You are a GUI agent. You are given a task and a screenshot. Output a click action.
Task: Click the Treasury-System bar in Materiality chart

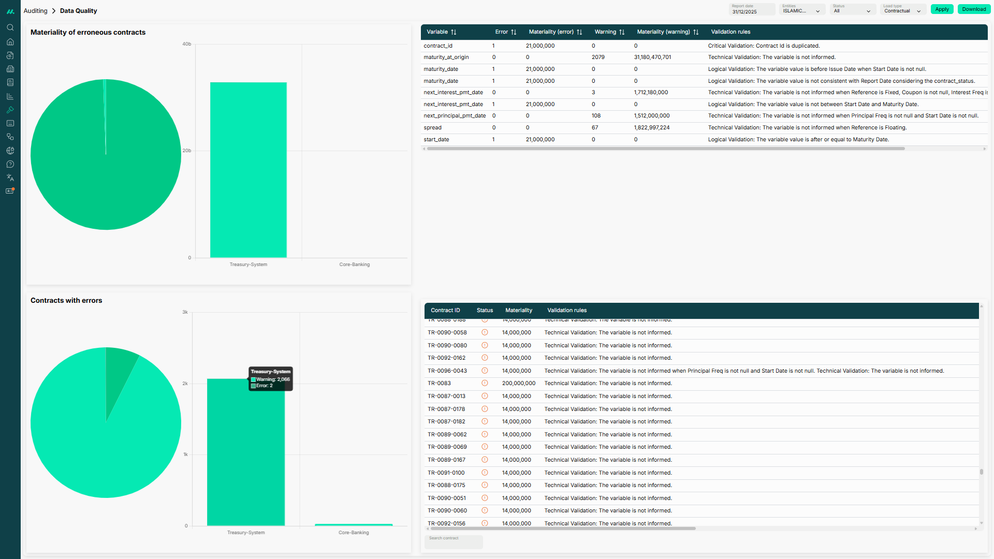[x=248, y=170]
